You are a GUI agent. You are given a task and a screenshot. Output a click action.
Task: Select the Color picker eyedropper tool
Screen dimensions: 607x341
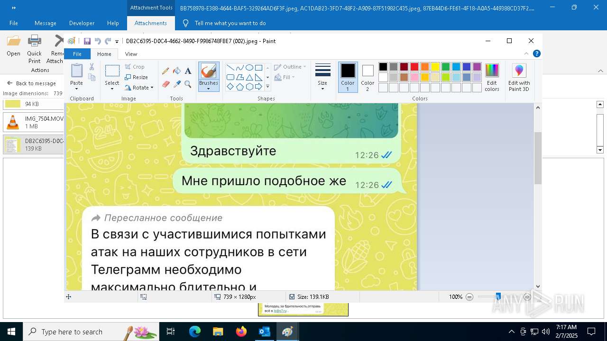coord(177,84)
